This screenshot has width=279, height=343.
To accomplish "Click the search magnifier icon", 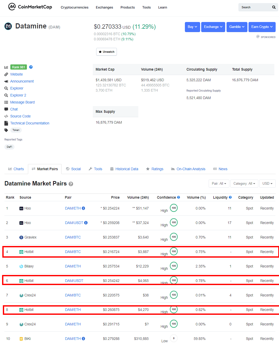I will click(x=274, y=7).
